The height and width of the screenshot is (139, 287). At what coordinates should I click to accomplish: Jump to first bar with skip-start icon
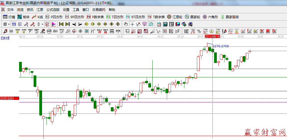click(61, 24)
